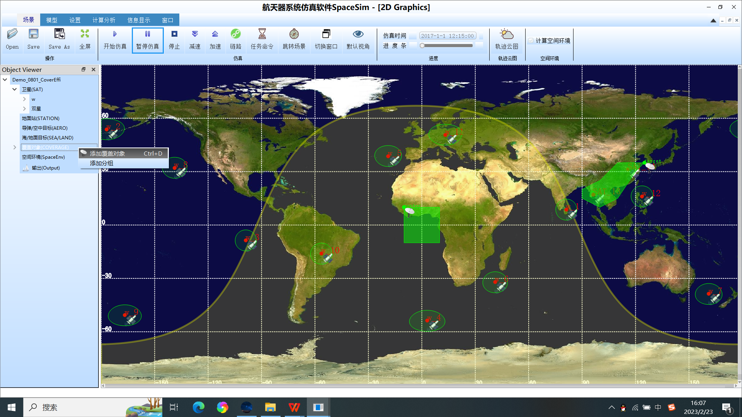Show hidden system tray icons

[x=611, y=407]
